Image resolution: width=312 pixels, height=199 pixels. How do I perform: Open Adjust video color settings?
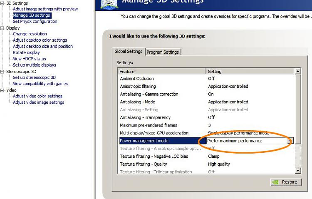pos(37,96)
